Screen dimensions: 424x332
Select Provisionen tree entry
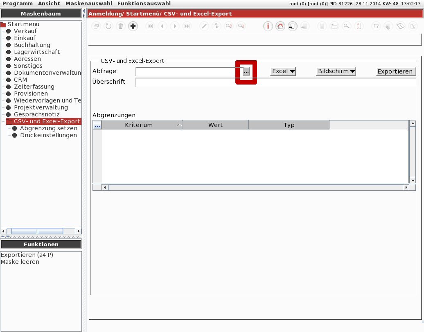pos(31,94)
